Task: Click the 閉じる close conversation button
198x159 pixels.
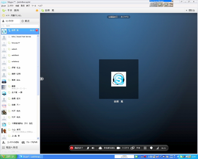Action: point(190,10)
